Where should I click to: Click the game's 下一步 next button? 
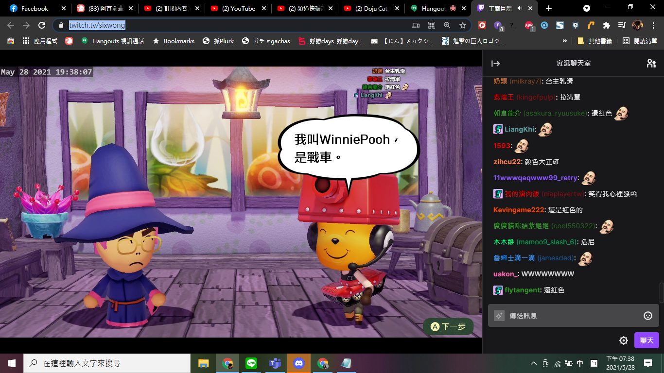click(448, 327)
